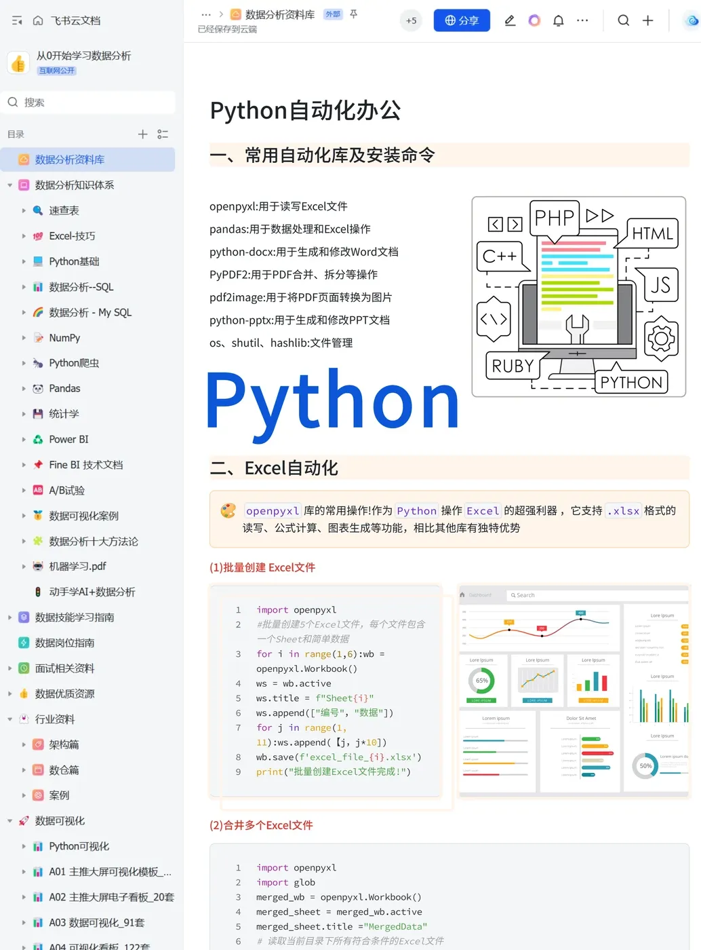Click the 统计学 floppy disk icon
This screenshot has width=701, height=950.
tap(38, 414)
